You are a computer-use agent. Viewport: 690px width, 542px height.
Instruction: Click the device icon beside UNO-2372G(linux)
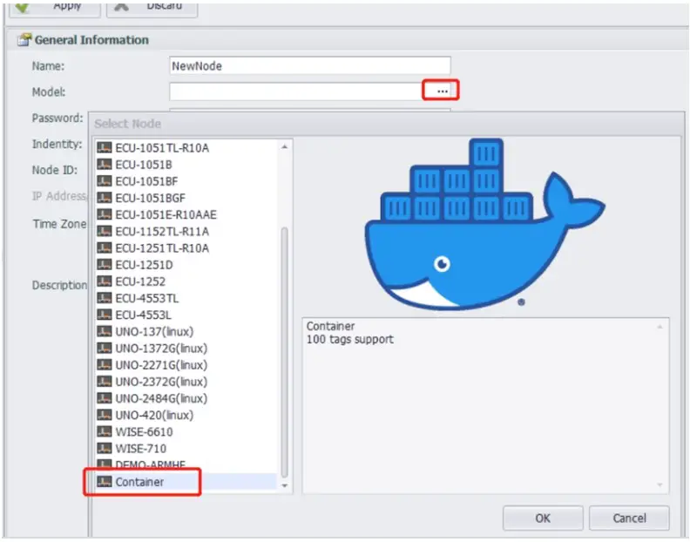[x=105, y=382]
